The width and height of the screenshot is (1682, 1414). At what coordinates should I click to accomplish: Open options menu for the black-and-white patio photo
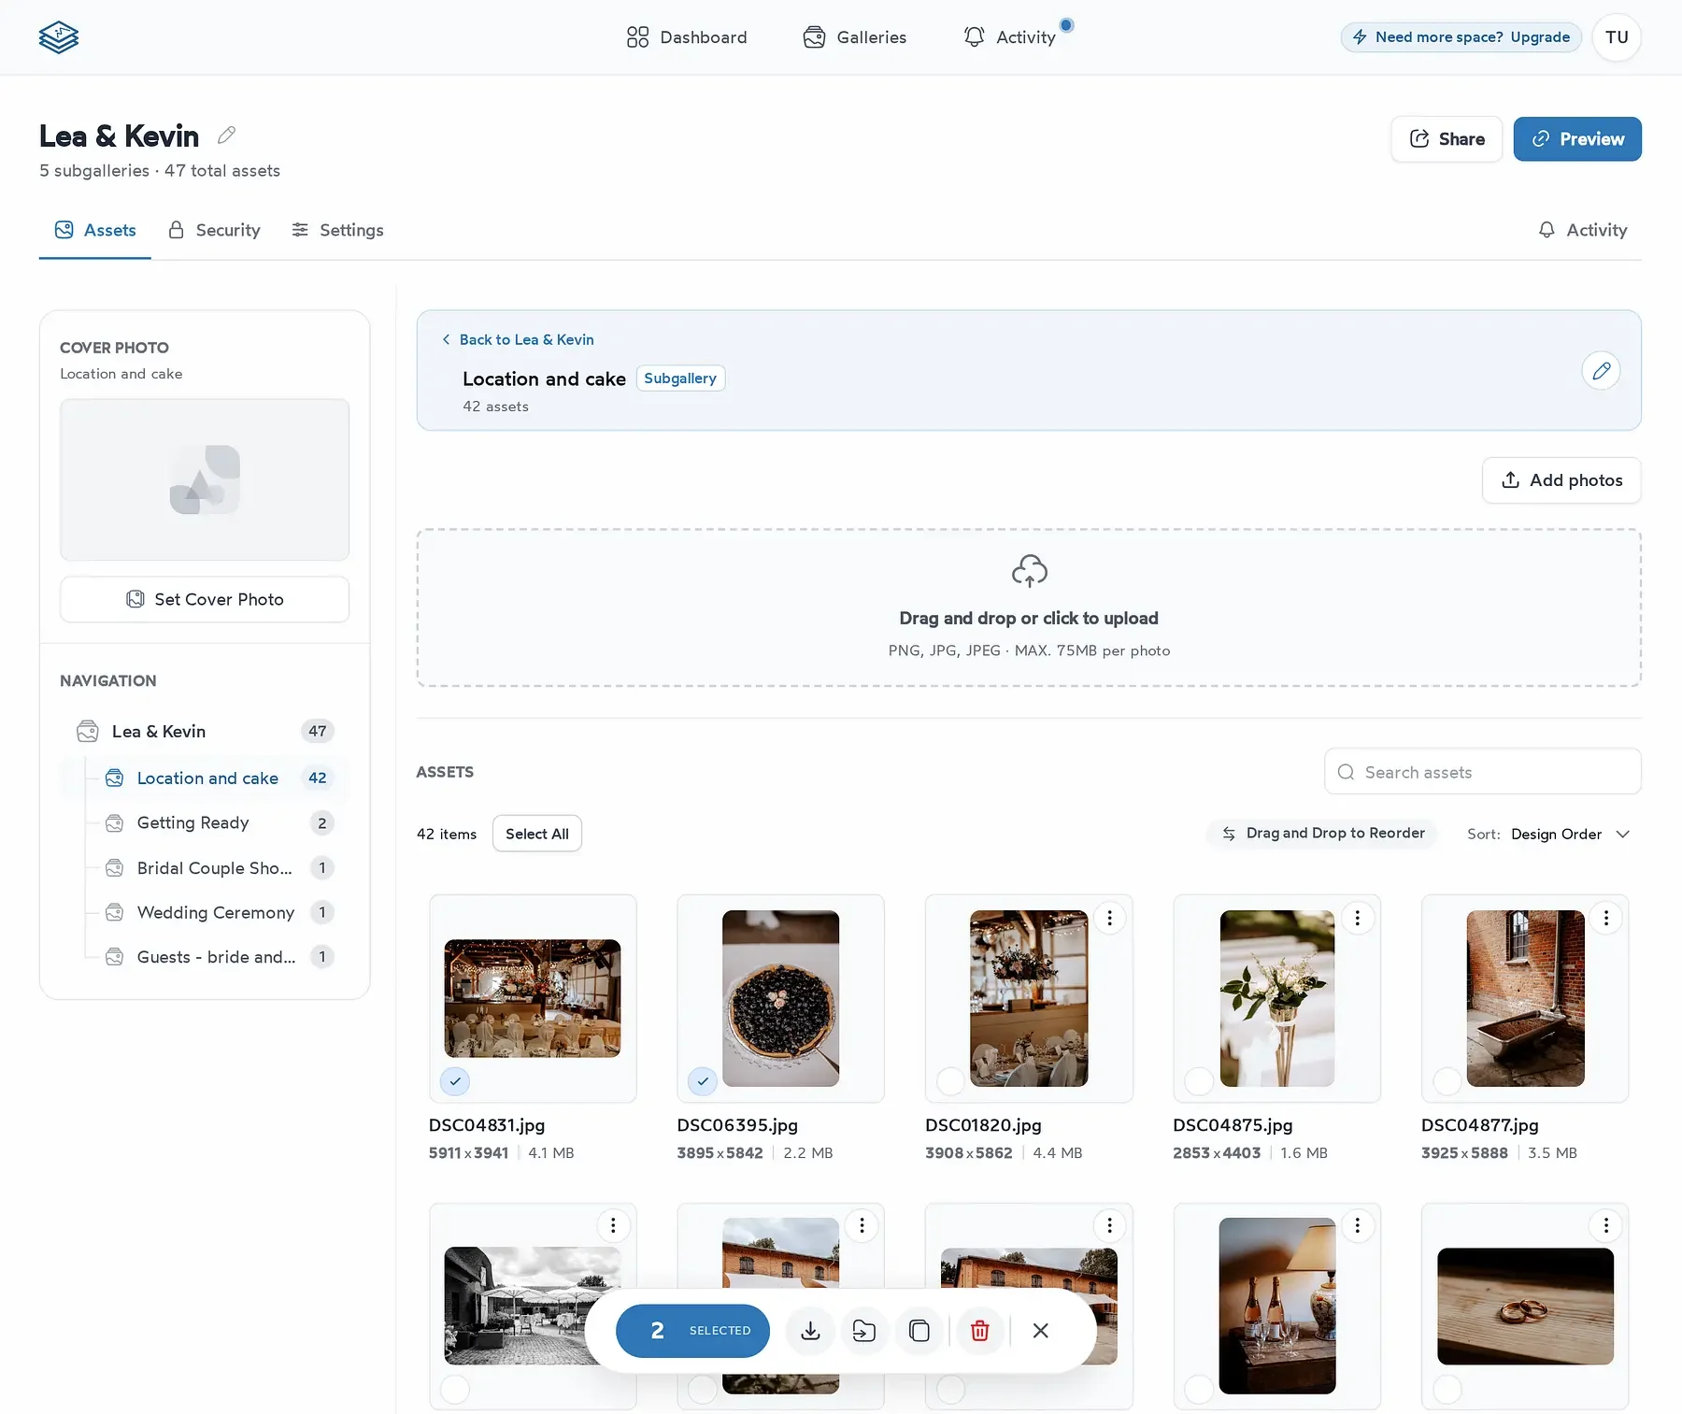613,1225
